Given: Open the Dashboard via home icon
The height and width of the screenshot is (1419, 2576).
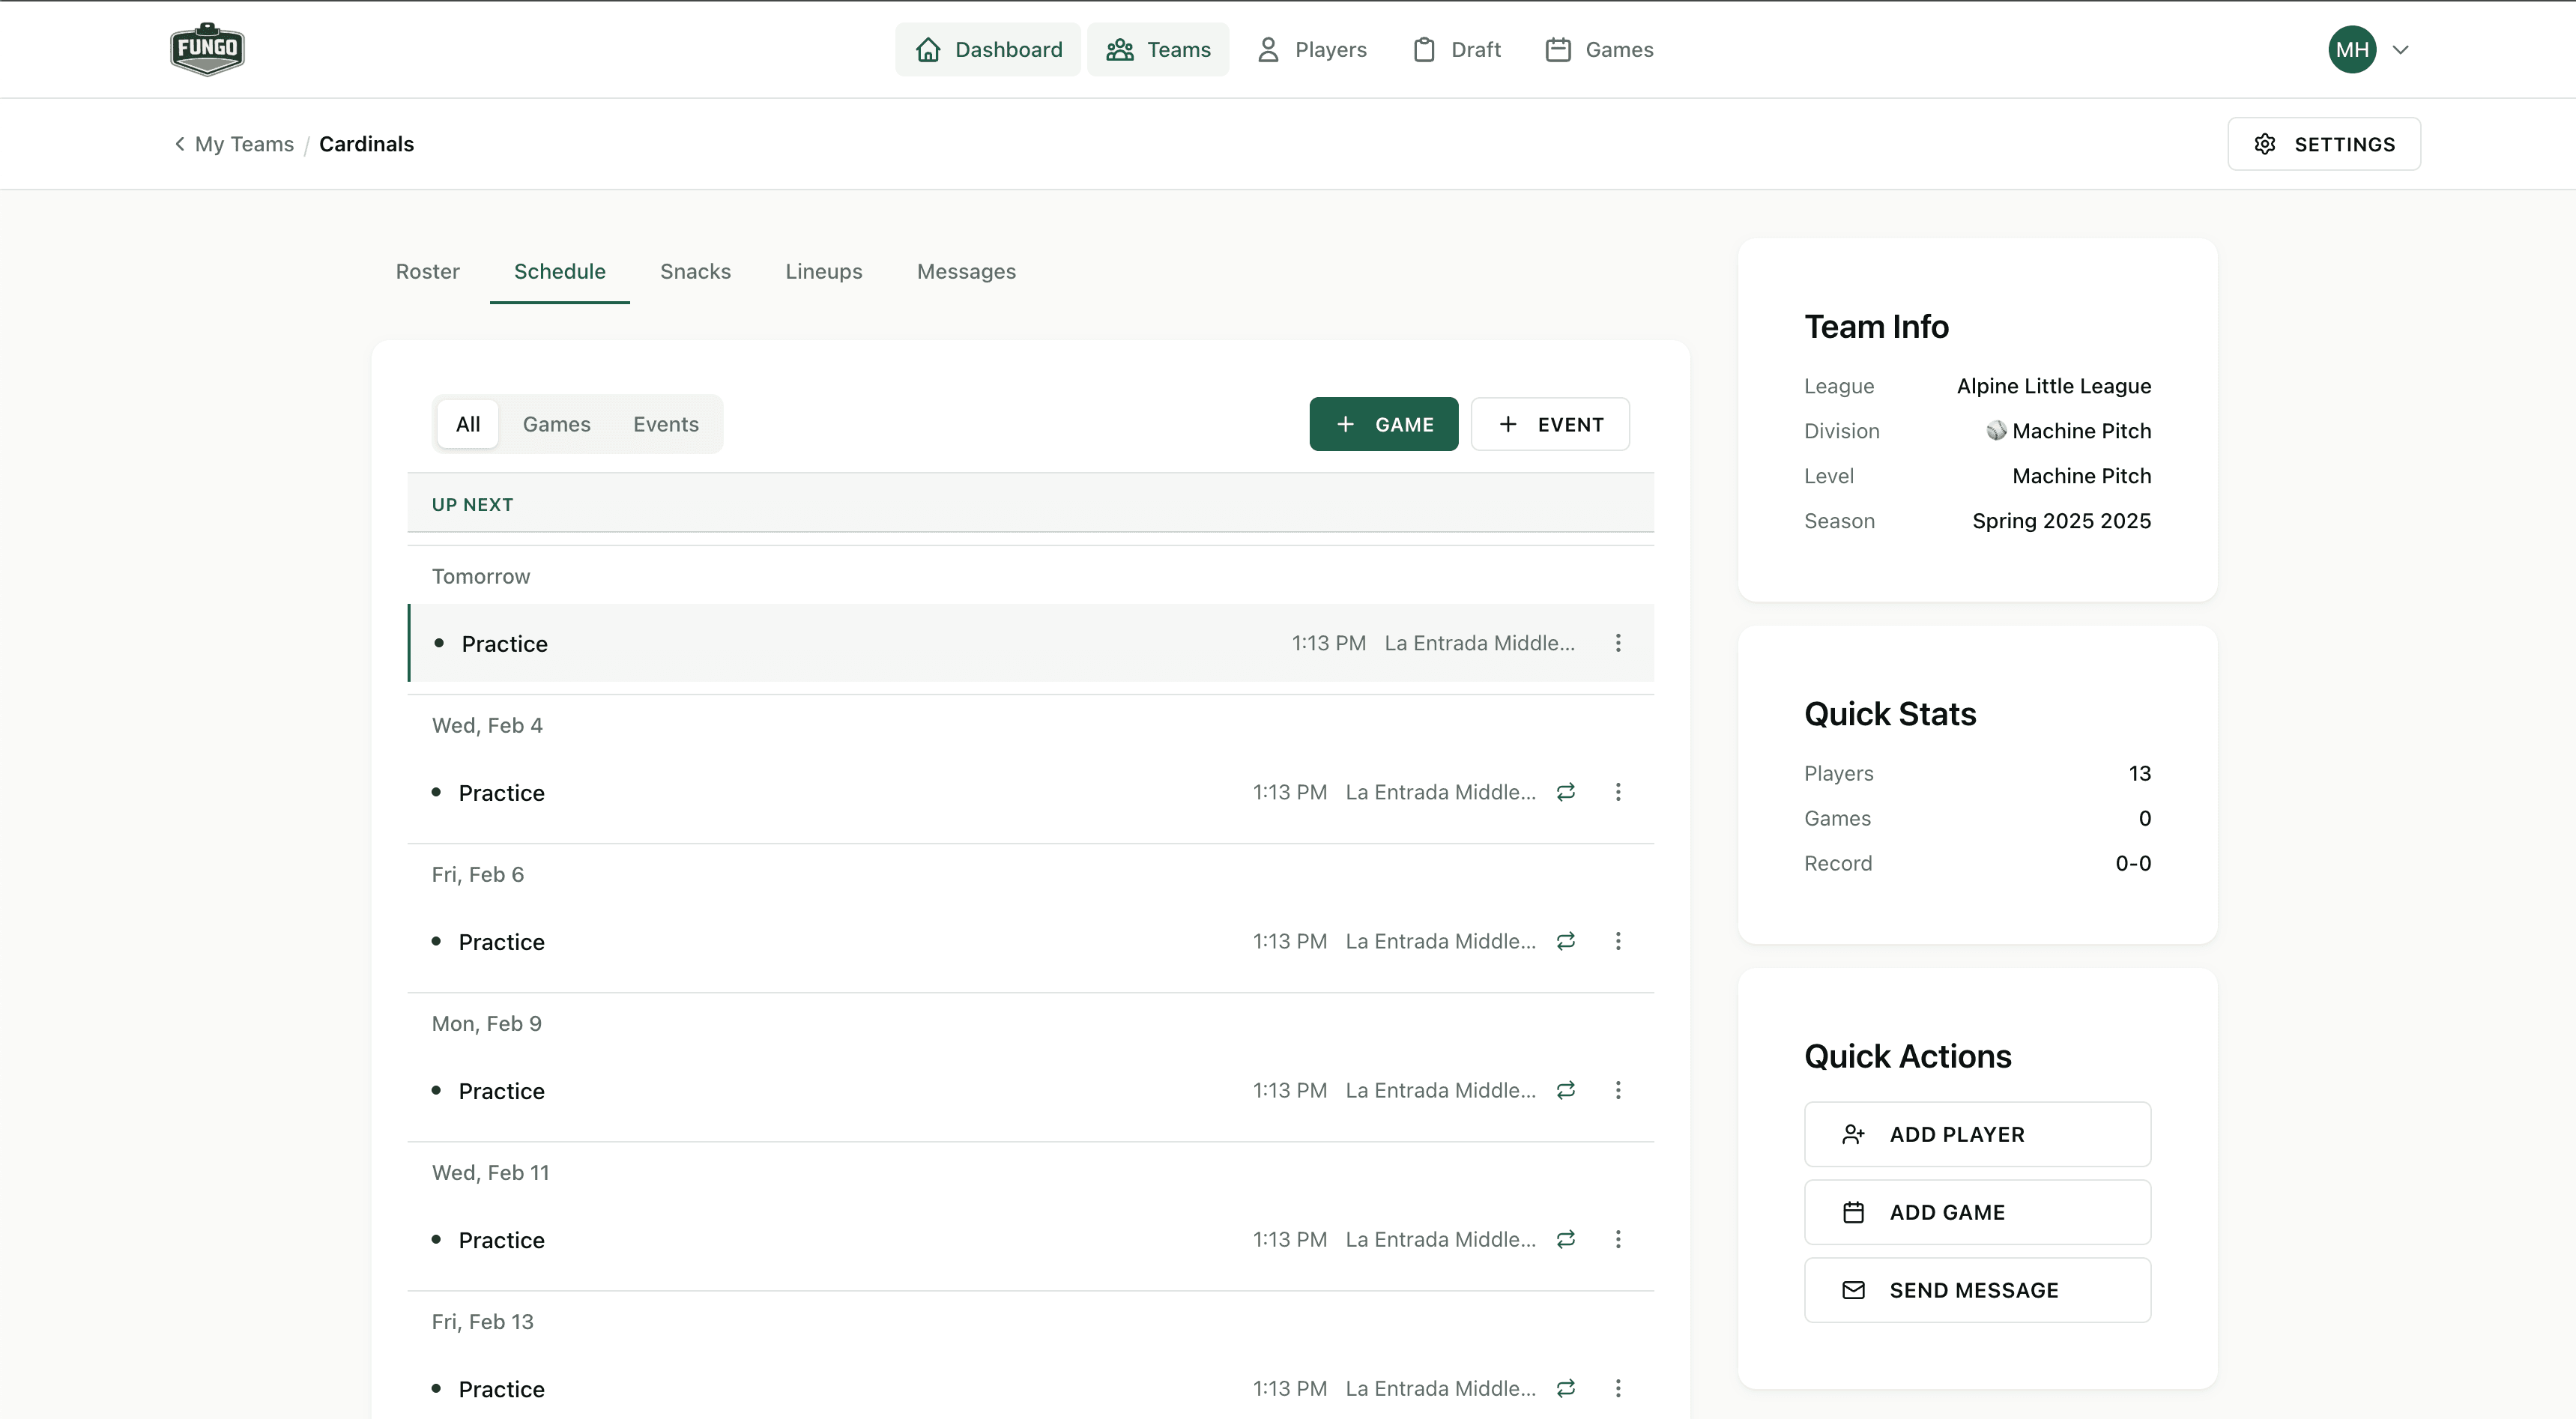Looking at the screenshot, I should click(x=928, y=49).
